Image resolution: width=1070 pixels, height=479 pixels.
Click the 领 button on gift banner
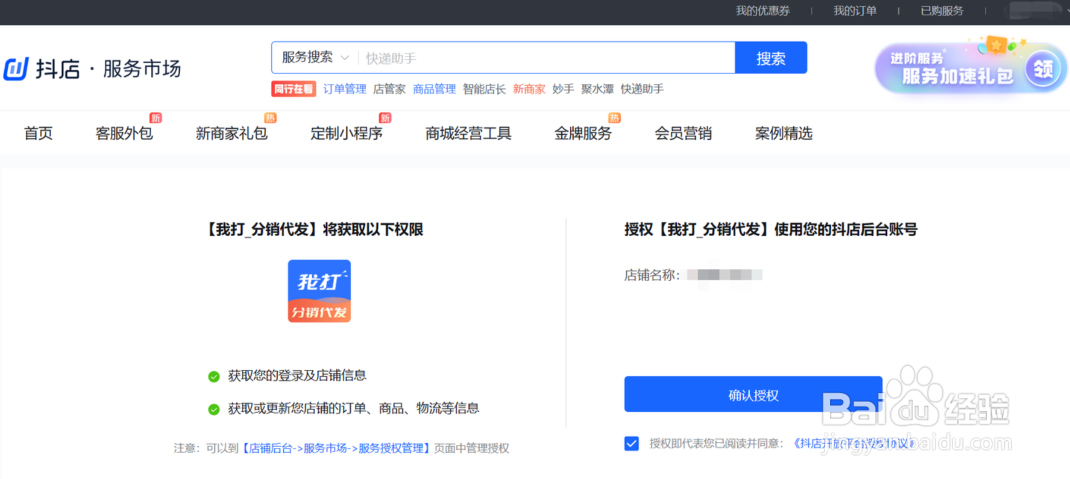tap(1043, 69)
